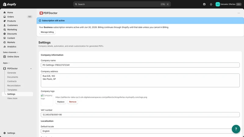244x137 pixels.
Task: Open Documents under PDFDoctor
Action: [x=13, y=77]
